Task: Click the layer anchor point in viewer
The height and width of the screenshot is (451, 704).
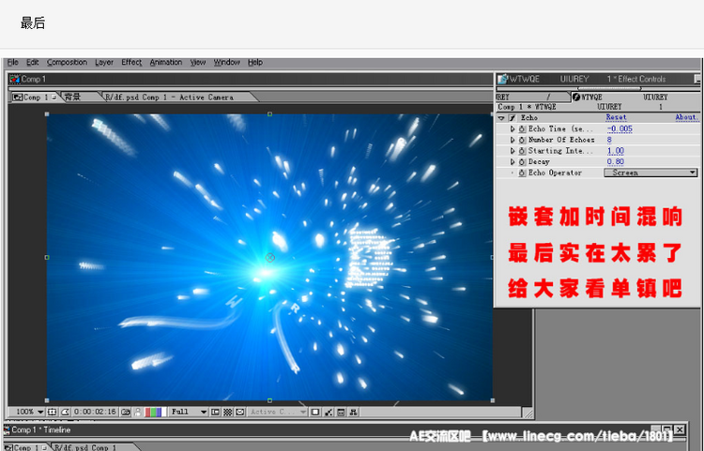Action: 269,257
